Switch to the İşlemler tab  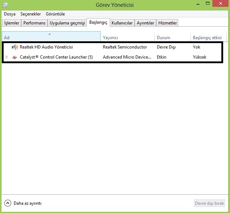pyautogui.click(x=12, y=23)
